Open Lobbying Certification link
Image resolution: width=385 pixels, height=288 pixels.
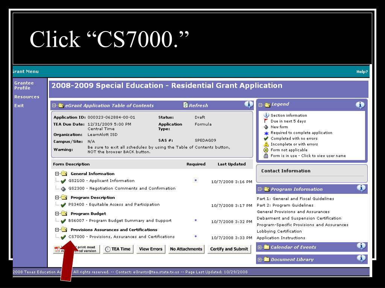(279, 231)
